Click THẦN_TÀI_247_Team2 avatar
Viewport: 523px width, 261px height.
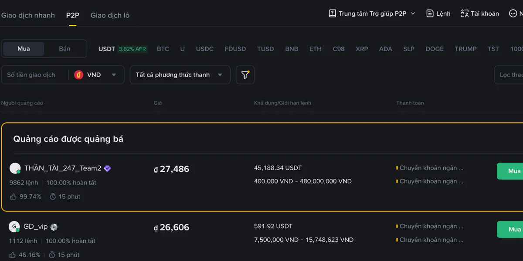click(x=15, y=168)
